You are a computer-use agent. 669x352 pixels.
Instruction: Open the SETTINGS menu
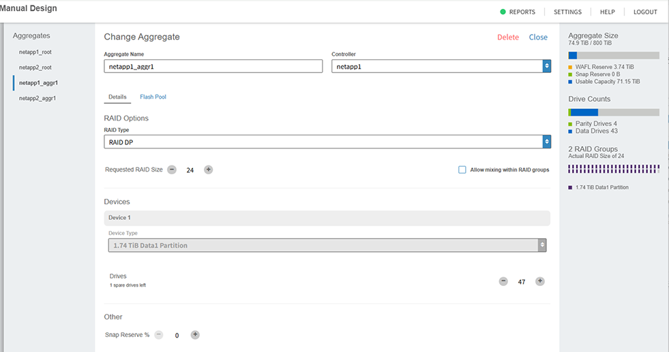pyautogui.click(x=567, y=12)
